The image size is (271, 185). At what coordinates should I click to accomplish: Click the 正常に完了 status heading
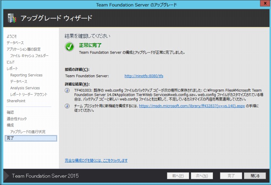[90, 45]
